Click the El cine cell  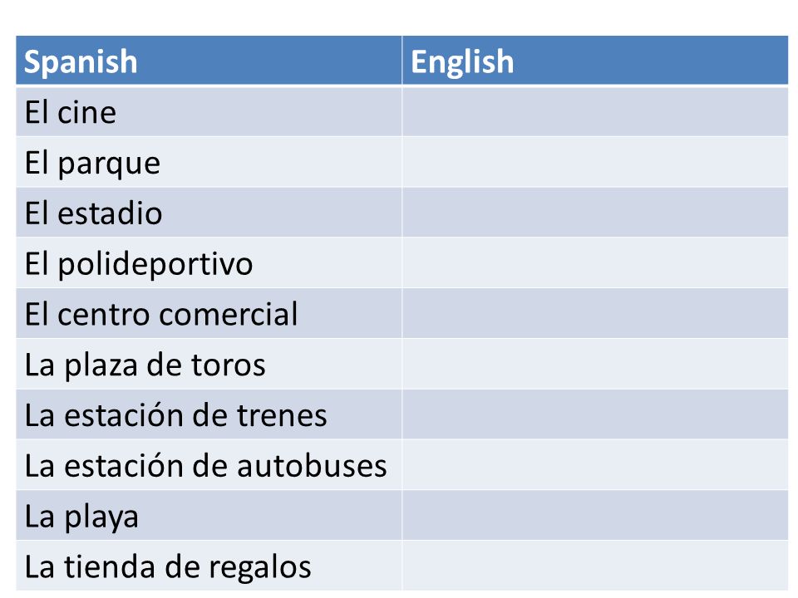click(209, 112)
